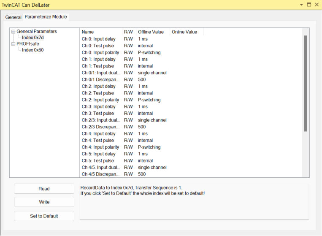
Task: Select the 'Ch 1: Test pulse' row
Action: point(142,66)
